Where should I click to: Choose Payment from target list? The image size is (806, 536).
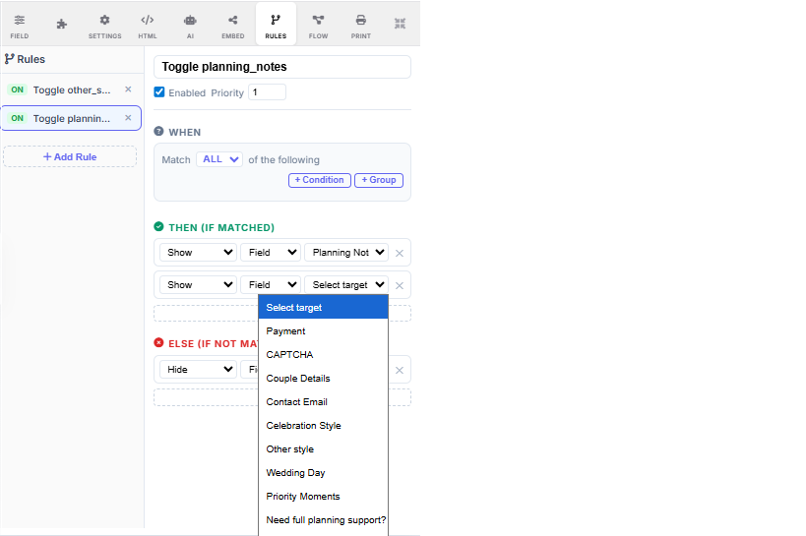click(324, 331)
